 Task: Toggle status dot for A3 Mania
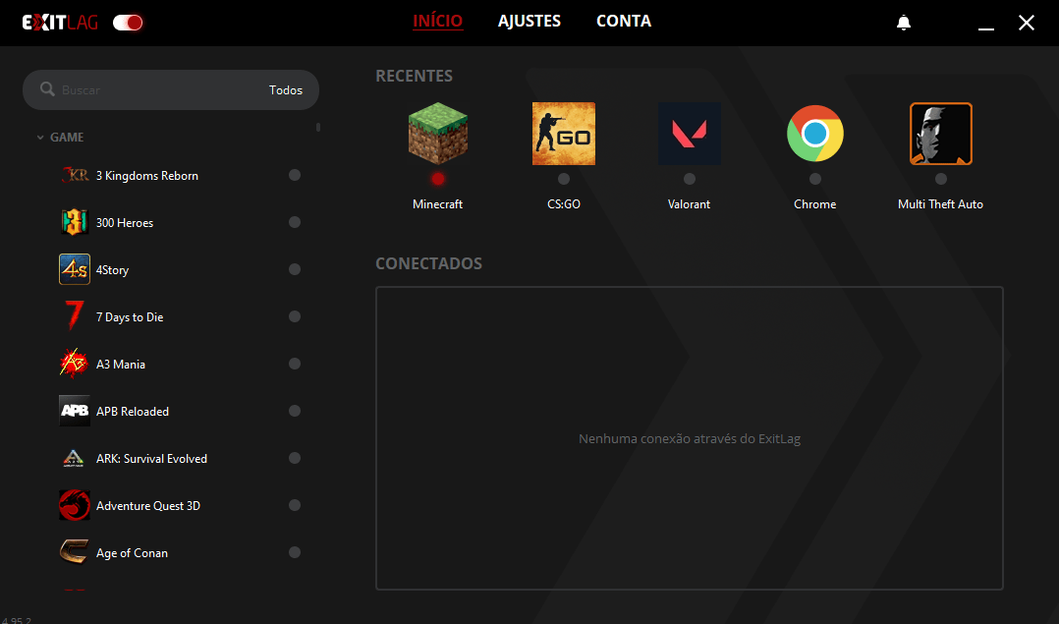295,364
